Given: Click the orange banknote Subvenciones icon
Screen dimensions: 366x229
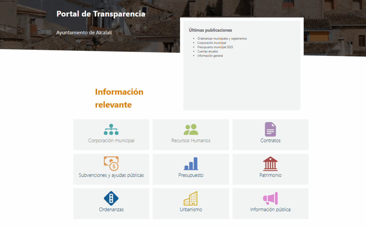Looking at the screenshot, I should pyautogui.click(x=111, y=164).
